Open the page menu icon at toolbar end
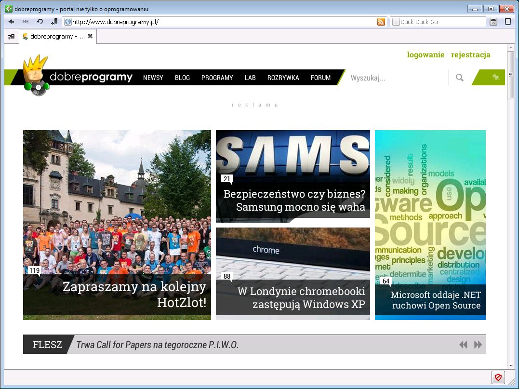The width and height of the screenshot is (519, 389). click(x=508, y=22)
